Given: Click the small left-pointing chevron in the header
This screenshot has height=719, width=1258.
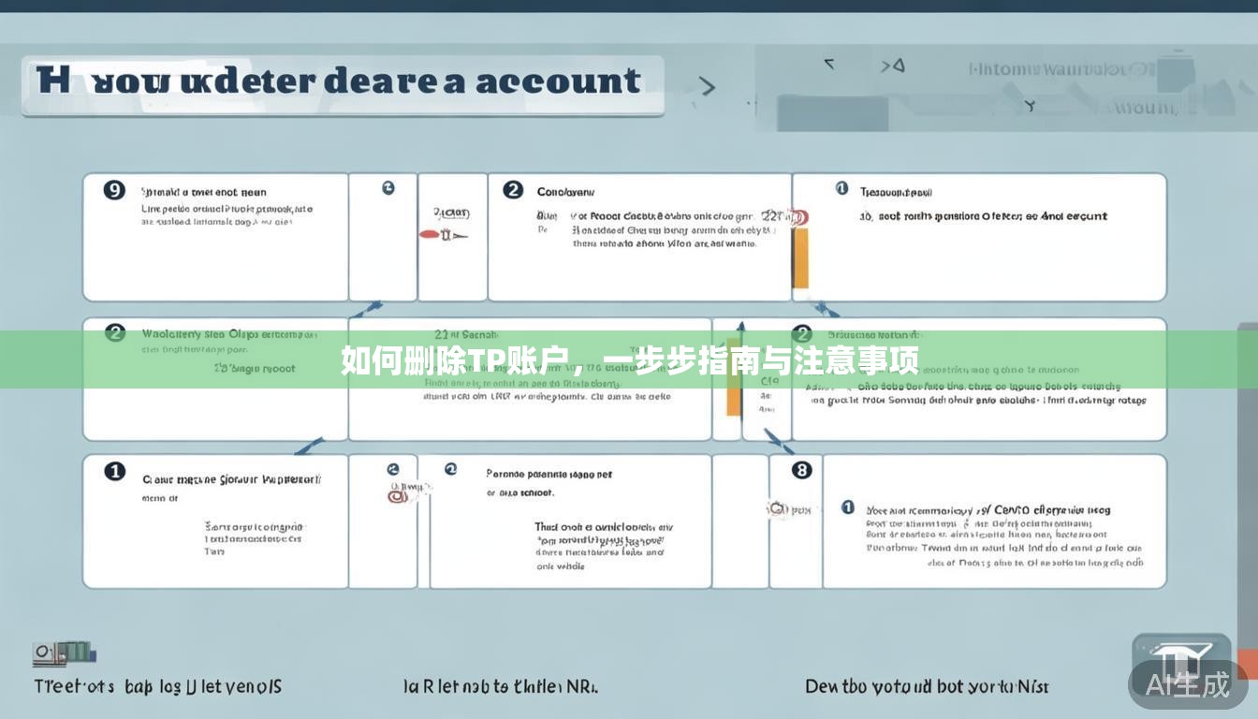Looking at the screenshot, I should [828, 66].
